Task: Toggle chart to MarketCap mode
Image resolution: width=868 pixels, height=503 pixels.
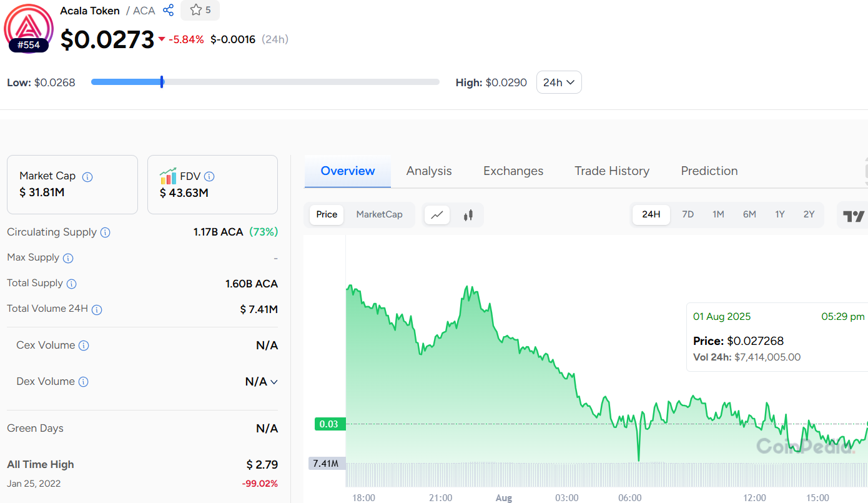Action: pyautogui.click(x=379, y=214)
